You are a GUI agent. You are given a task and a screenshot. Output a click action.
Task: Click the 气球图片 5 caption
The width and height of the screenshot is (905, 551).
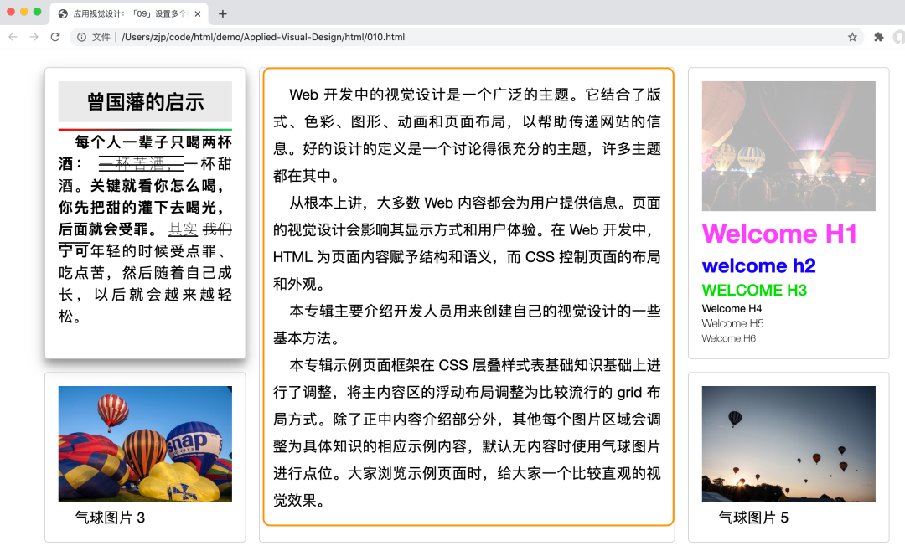click(x=753, y=518)
